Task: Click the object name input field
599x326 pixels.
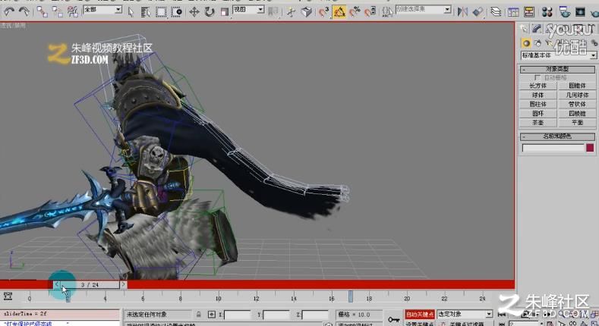Action: 553,148
